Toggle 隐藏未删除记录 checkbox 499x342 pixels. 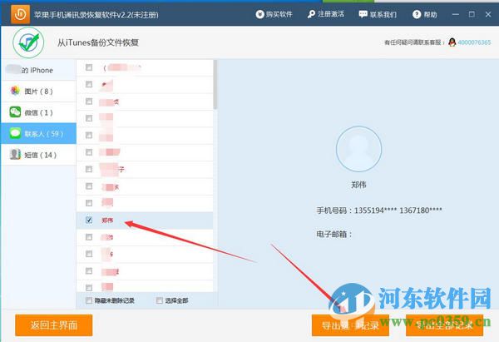[x=89, y=300]
